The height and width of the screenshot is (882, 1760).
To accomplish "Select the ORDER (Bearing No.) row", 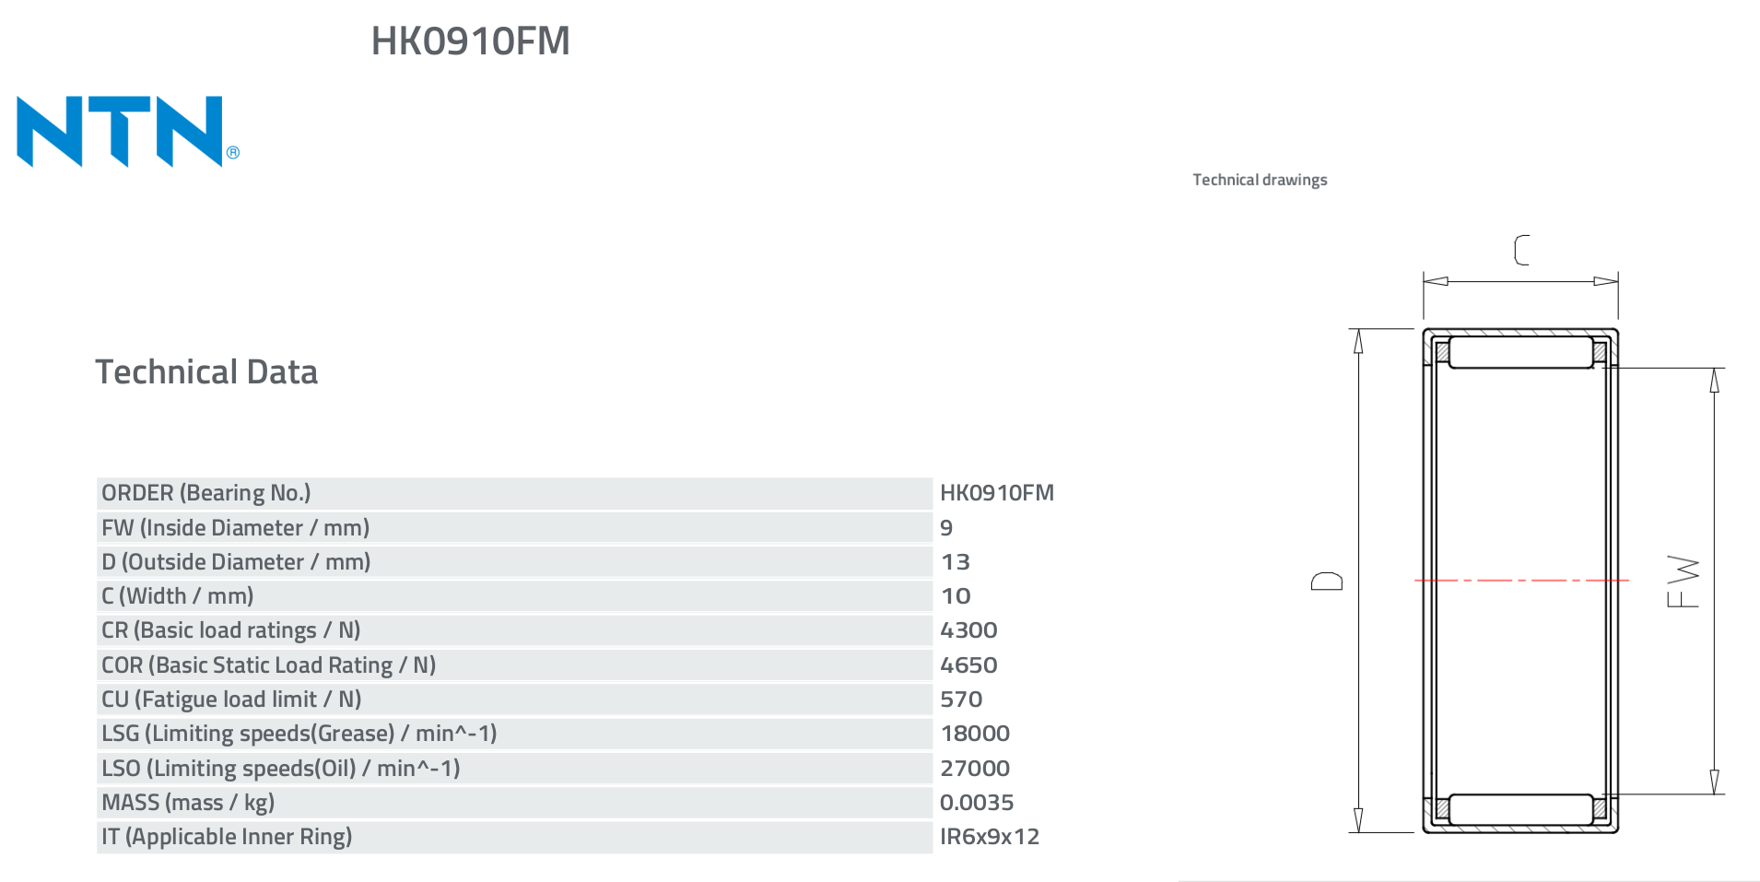I will tap(514, 493).
